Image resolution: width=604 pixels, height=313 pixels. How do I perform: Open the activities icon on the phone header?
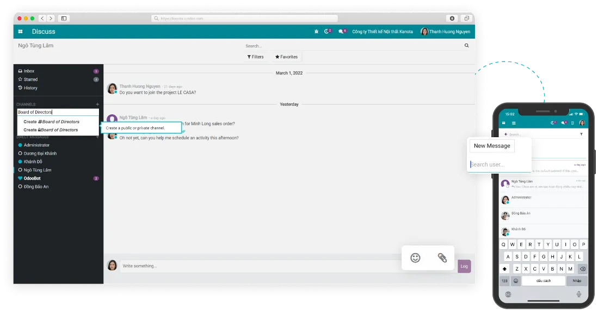coord(553,123)
